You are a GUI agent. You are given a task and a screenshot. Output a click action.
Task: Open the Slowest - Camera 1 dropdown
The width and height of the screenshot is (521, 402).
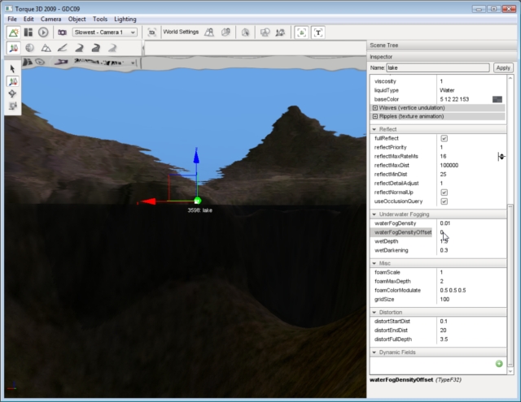[106, 32]
